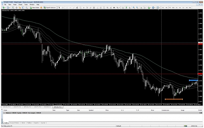Click the New Order button
Screen dimensions: 204x128
click(35, 7)
